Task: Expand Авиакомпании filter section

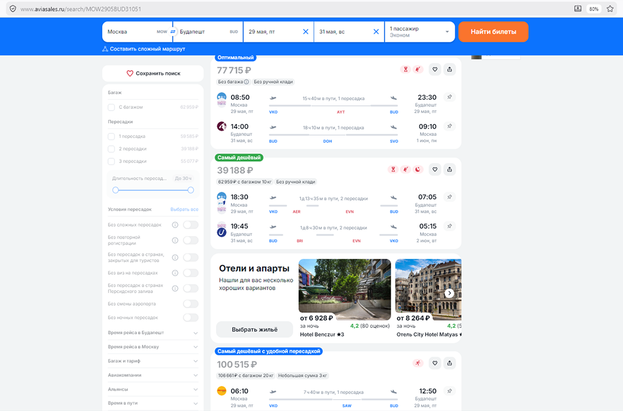Action: tap(153, 375)
